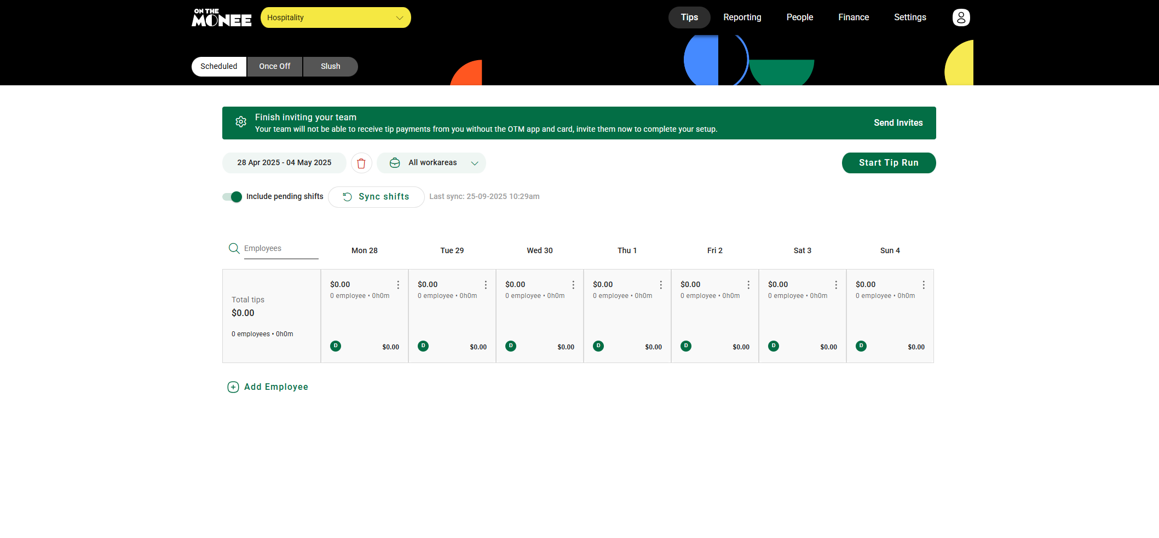Click the user profile avatar icon
The image size is (1159, 538).
[x=961, y=17]
